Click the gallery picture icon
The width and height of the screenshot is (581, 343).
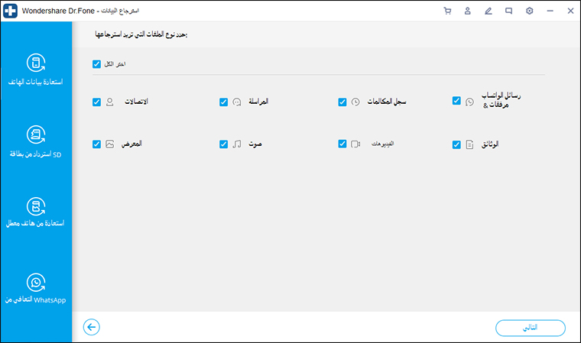(x=109, y=144)
